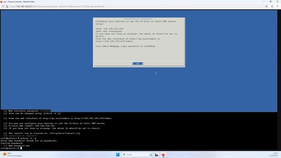Viewport: 281px width, 158px height.
Task: Click the 'New password set' terminal line
Action: click(x=17, y=146)
